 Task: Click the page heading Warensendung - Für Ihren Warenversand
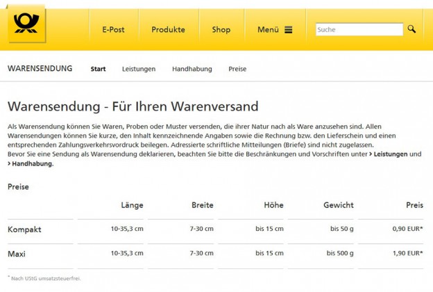[133, 106]
